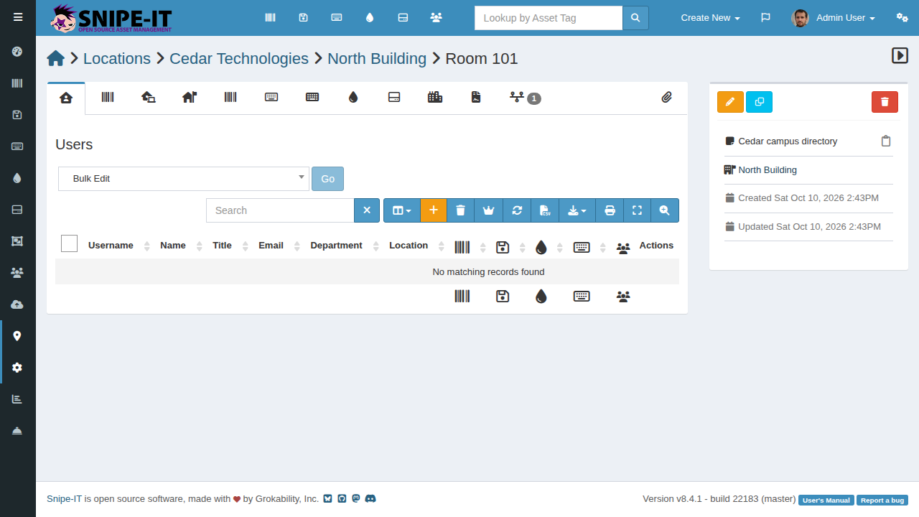Open the columns selector dropdown
The height and width of the screenshot is (517, 919).
pos(402,210)
